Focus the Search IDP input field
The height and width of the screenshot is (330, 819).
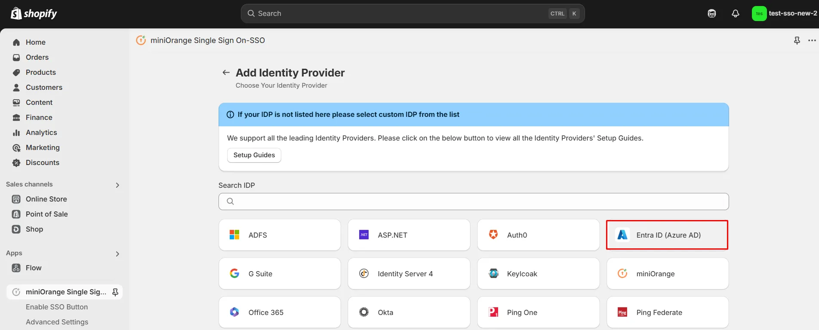coord(474,202)
